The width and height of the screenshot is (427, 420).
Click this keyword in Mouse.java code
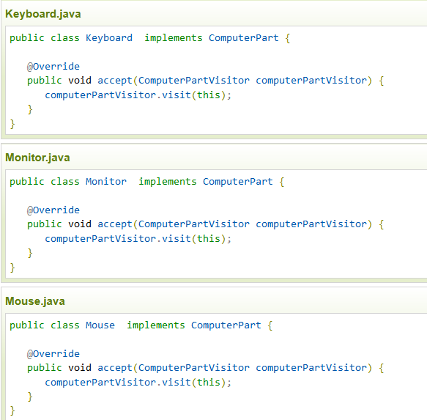209,383
